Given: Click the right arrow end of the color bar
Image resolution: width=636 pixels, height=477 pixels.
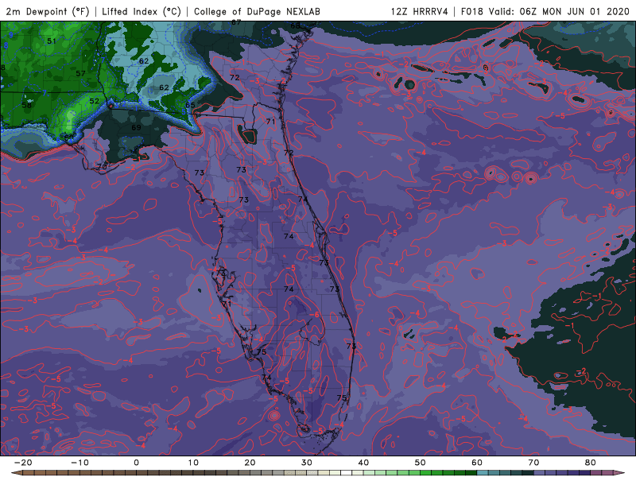Looking at the screenshot, I should [619, 472].
